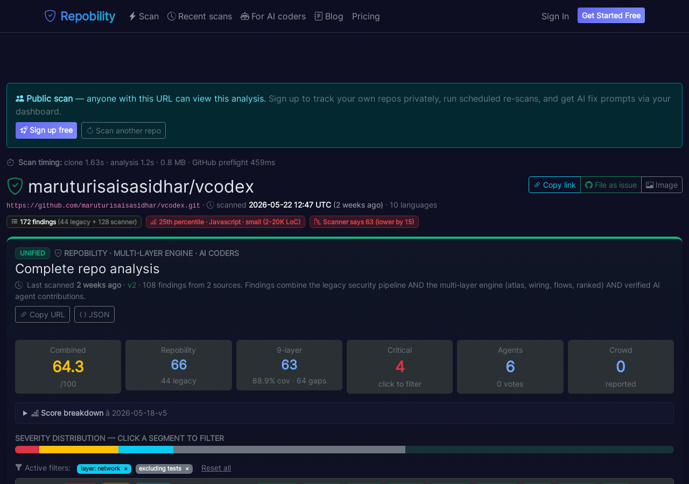The image size is (689, 484).
Task: Open the JSON export button
Action: (x=94, y=314)
